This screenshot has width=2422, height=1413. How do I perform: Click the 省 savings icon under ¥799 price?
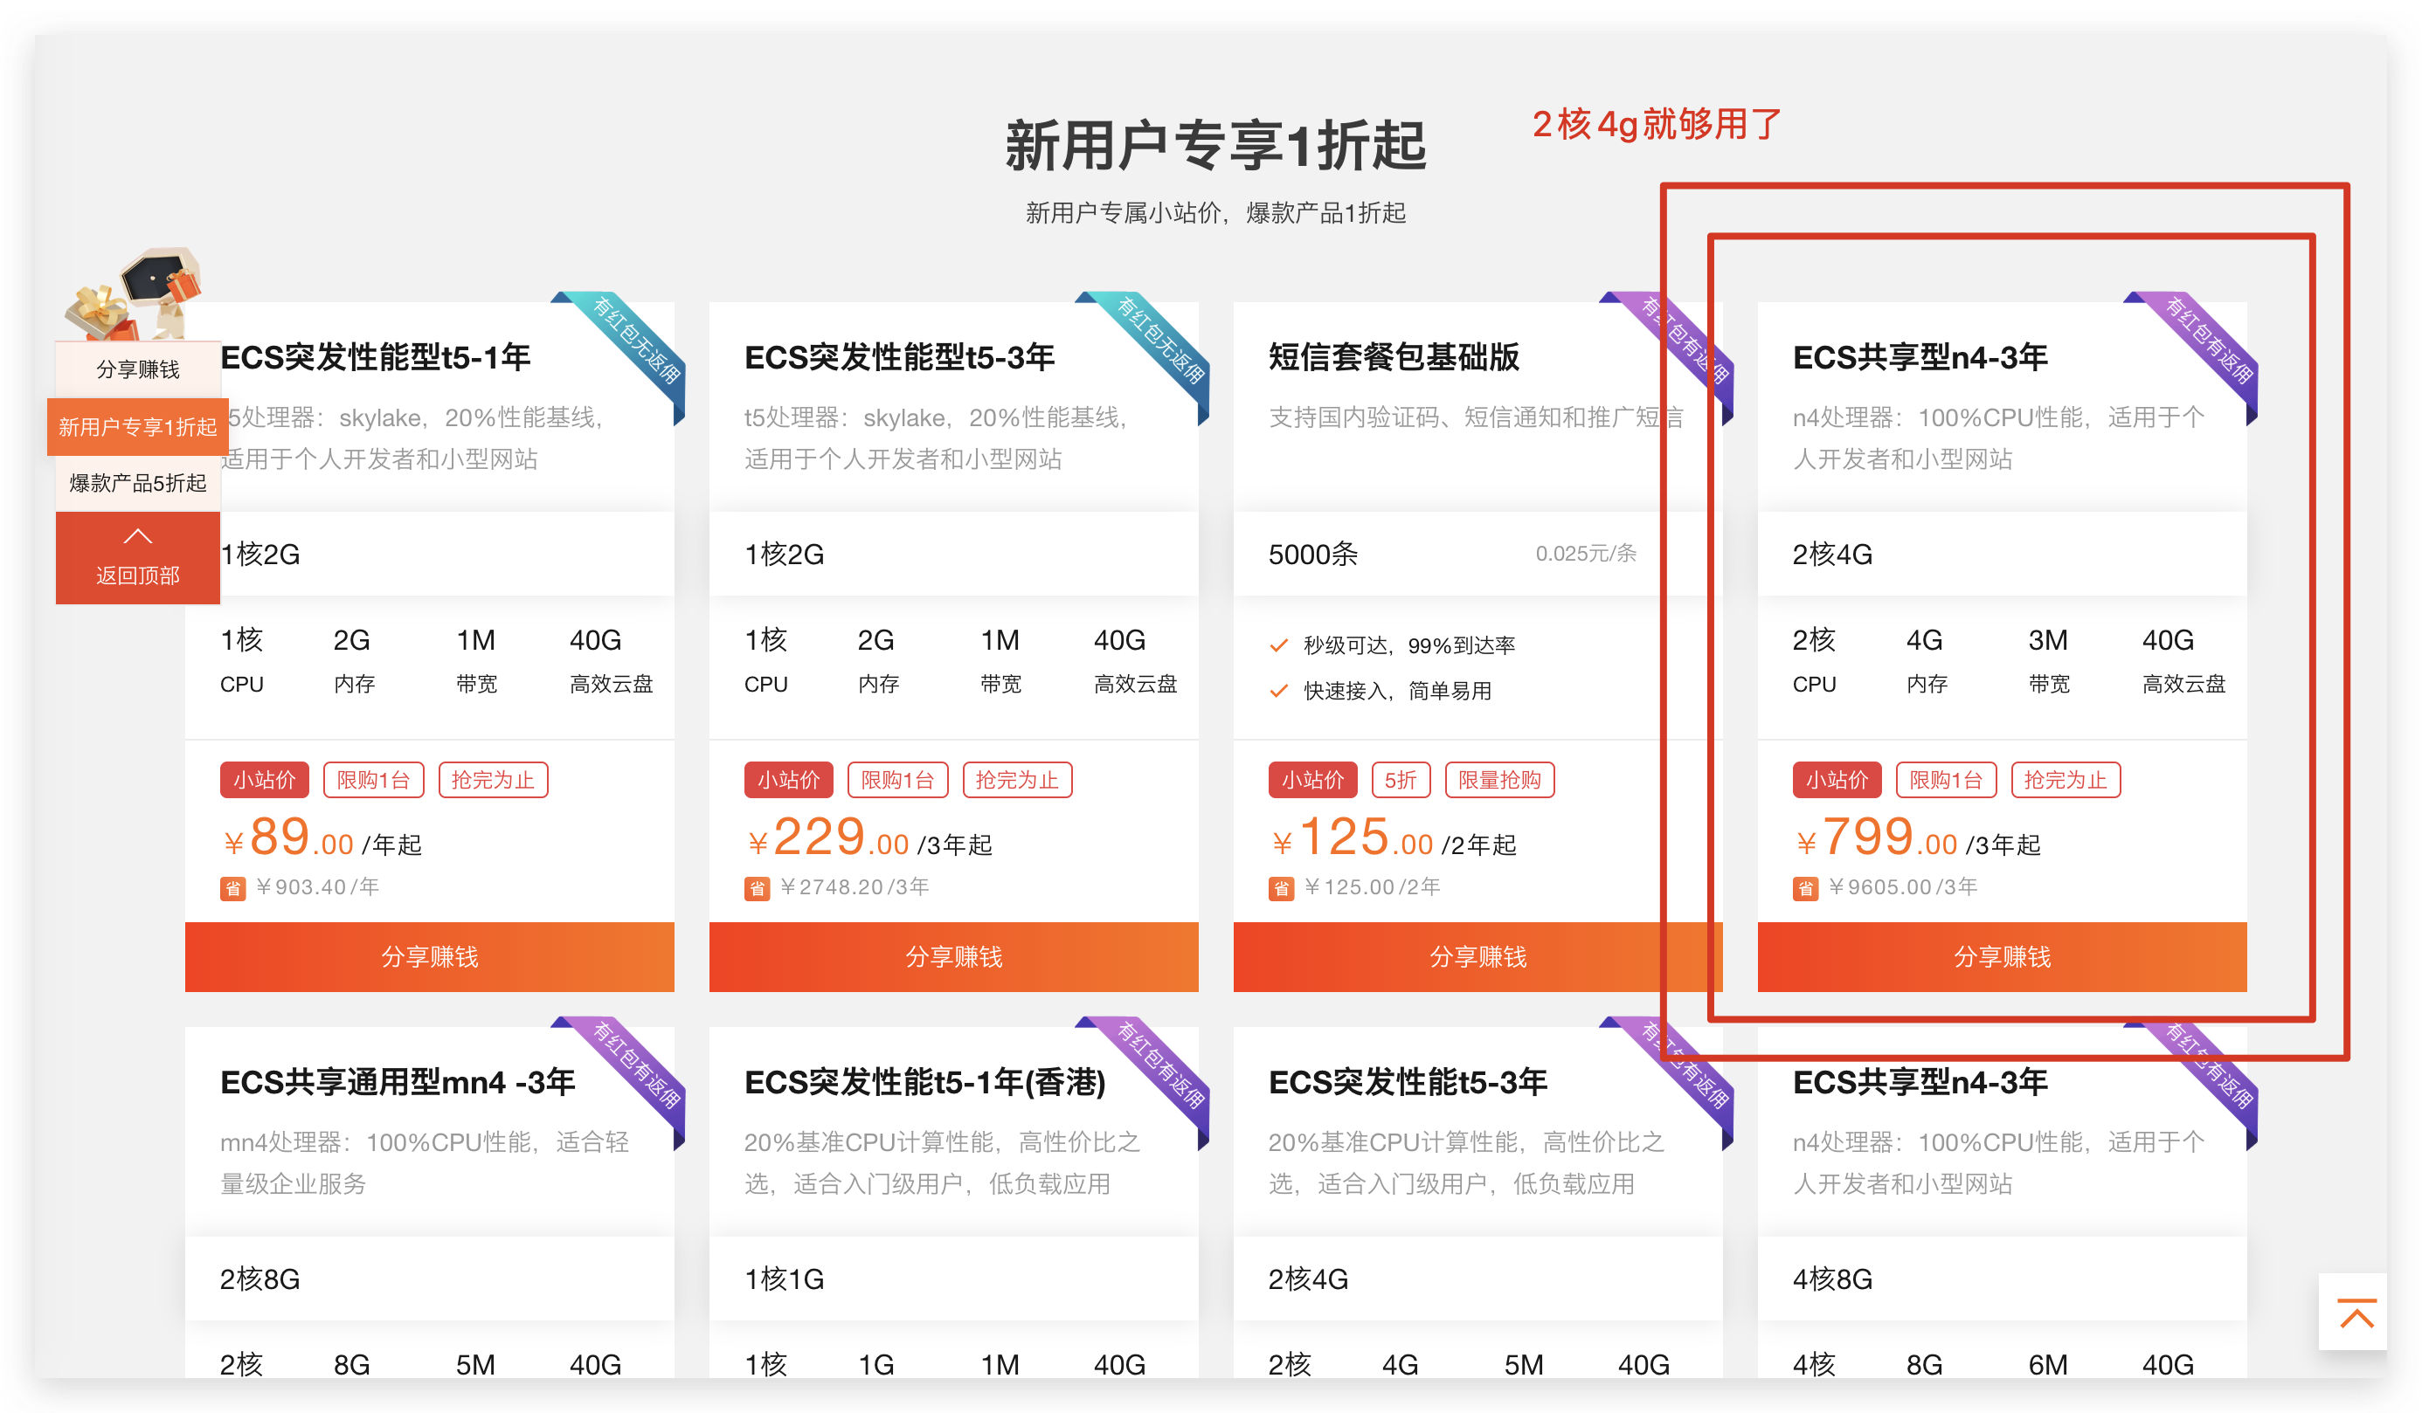coord(1805,888)
